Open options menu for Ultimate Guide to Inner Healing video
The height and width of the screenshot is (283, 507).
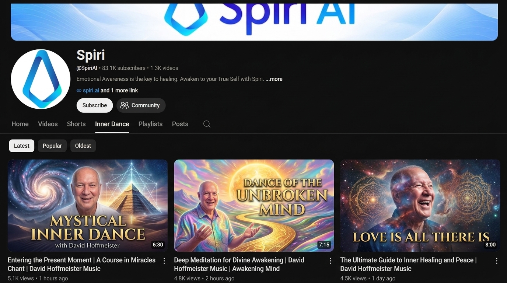coord(497,261)
